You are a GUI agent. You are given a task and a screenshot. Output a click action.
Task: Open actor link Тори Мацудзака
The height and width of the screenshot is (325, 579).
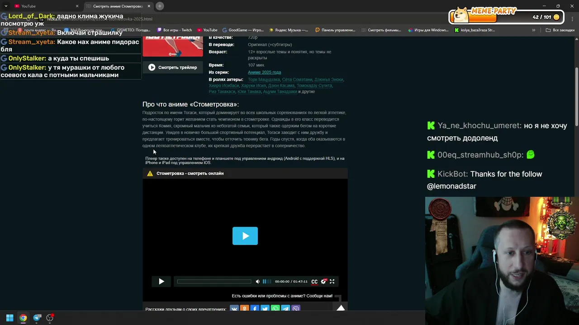264,79
